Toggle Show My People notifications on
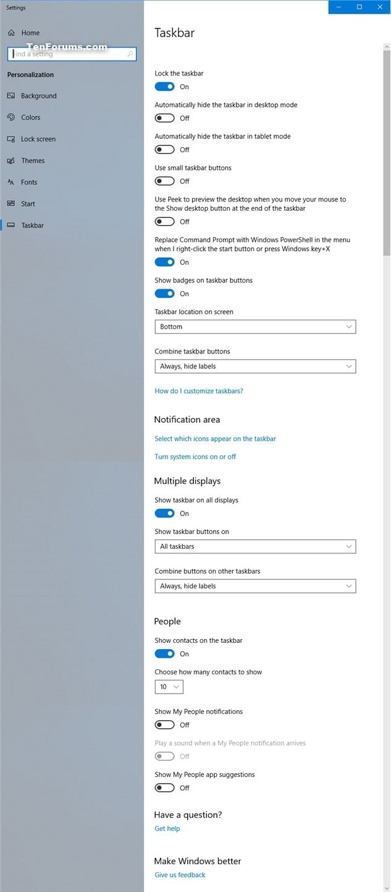This screenshot has height=892, width=391. click(x=164, y=724)
